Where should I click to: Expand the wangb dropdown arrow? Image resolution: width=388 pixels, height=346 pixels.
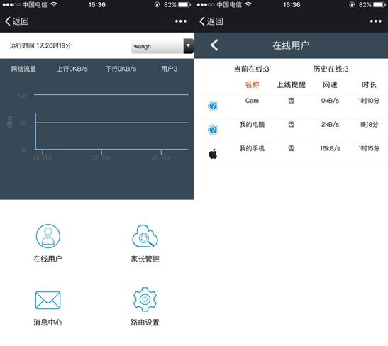[x=188, y=46]
